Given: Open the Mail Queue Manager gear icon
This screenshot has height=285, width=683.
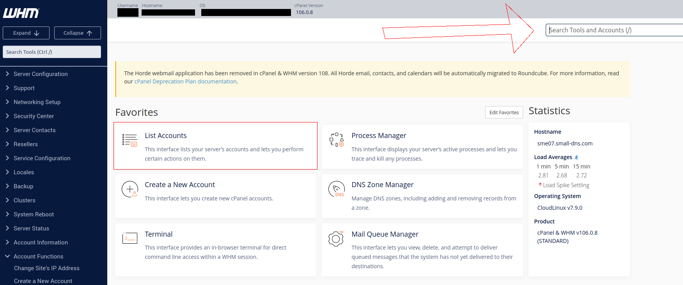Looking at the screenshot, I should [x=336, y=239].
